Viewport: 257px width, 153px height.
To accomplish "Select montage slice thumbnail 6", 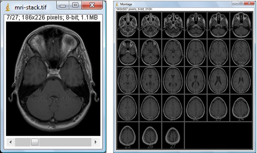I will coord(241,25).
